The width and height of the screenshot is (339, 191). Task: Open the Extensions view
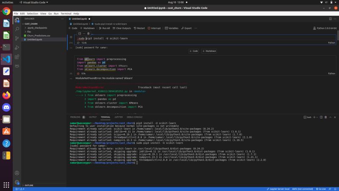[17, 57]
